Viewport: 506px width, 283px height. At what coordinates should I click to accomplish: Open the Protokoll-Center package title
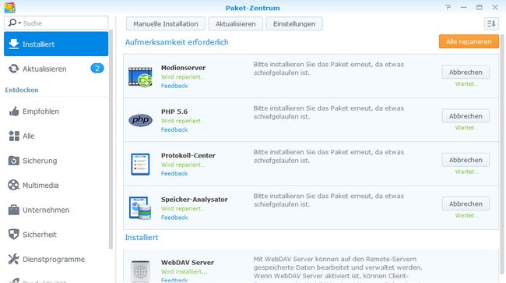tap(188, 155)
